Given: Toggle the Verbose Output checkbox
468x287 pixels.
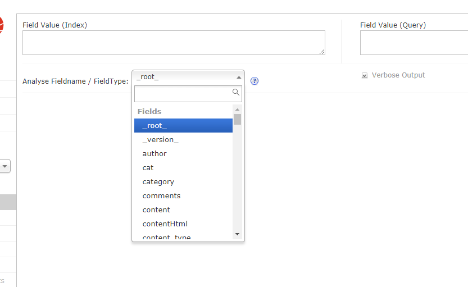Looking at the screenshot, I should (x=365, y=75).
